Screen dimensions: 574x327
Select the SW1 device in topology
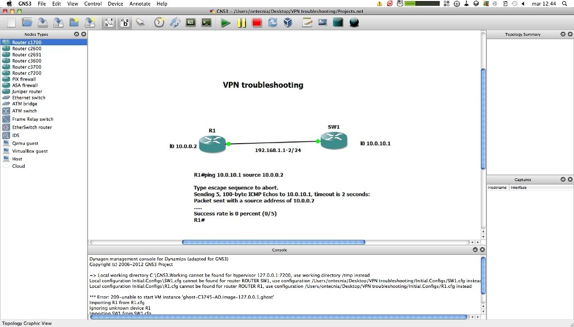point(334,140)
